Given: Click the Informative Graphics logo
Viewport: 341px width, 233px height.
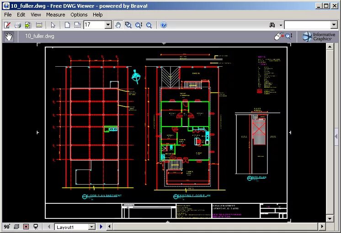Looking at the screenshot, I should 319,37.
